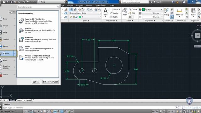Viewport: 201px width, 113px height.
Task: Click Sign In link in title bar
Action: (159, 2)
